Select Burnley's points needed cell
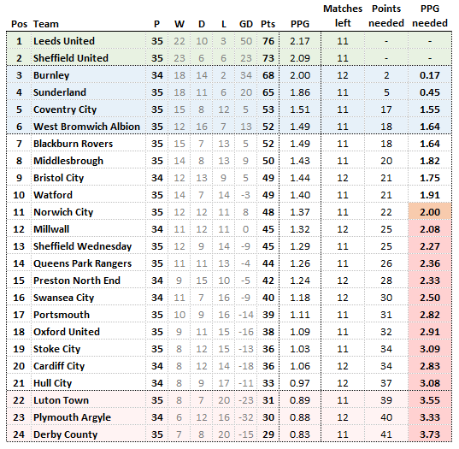This screenshot has width=459, height=449. [386, 75]
